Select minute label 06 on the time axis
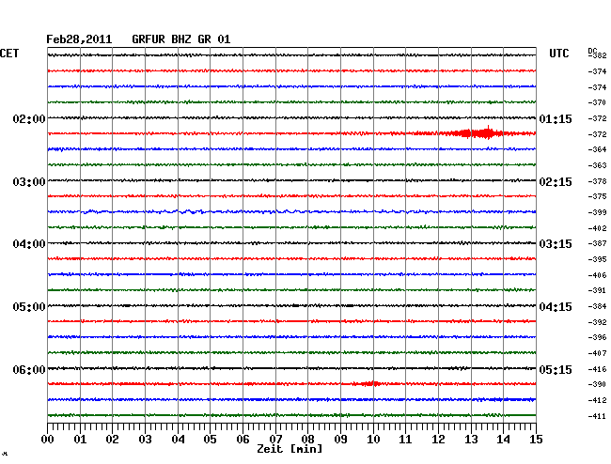 point(243,440)
